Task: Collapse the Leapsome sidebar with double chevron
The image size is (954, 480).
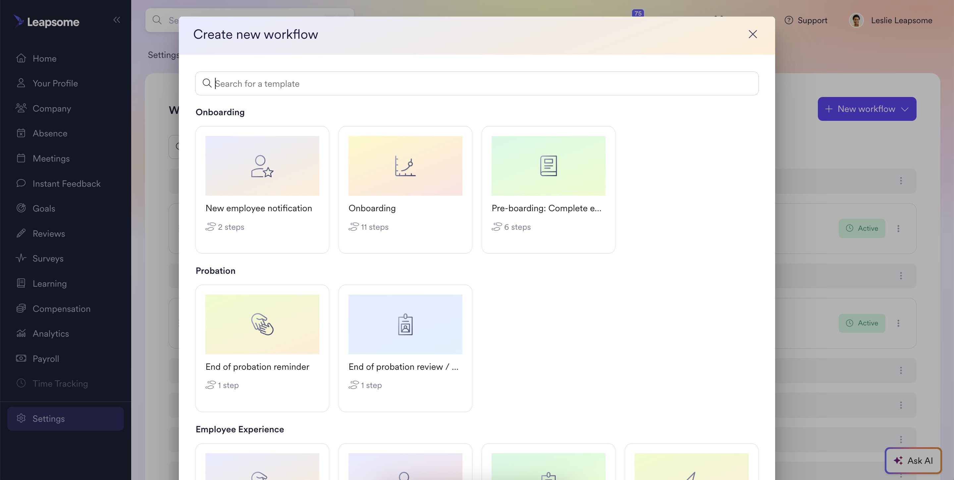Action: point(117,20)
